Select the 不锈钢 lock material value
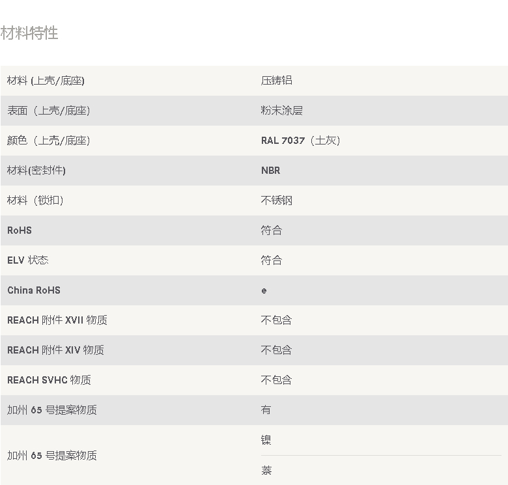The width and height of the screenshot is (508, 485). point(276,201)
